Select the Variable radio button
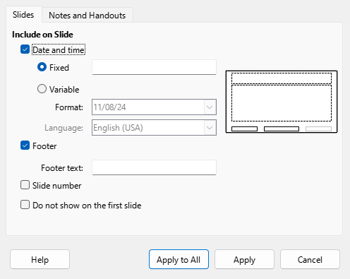 [42, 89]
